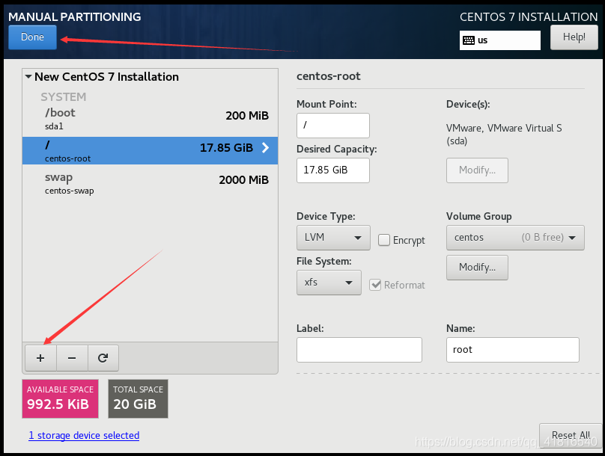Click the AVAILABLE SPACE 992.5 KiB box
This screenshot has height=456, width=605.
click(60, 398)
